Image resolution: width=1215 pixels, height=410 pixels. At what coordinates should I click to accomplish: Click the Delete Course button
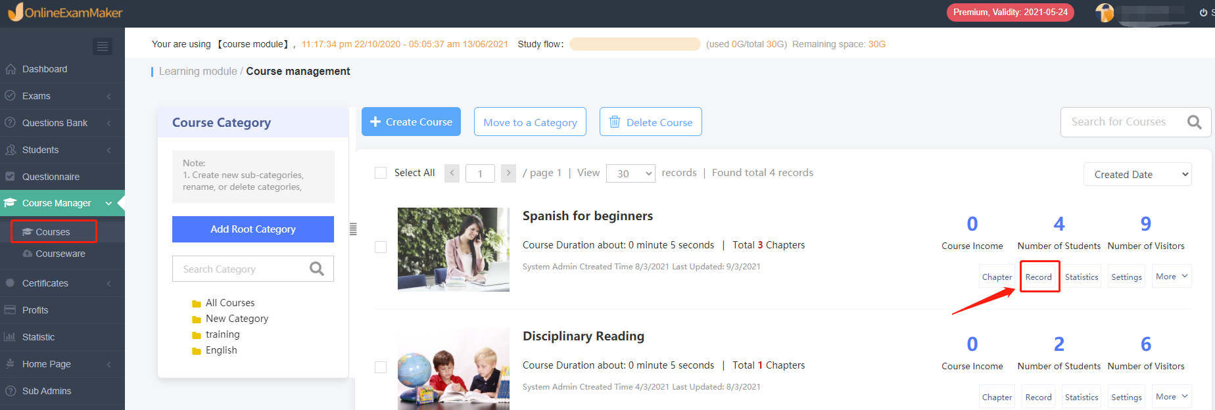[x=651, y=122]
